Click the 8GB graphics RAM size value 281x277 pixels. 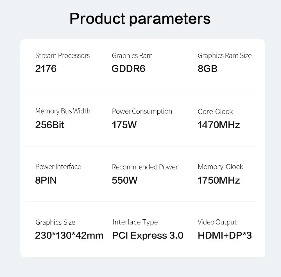208,69
